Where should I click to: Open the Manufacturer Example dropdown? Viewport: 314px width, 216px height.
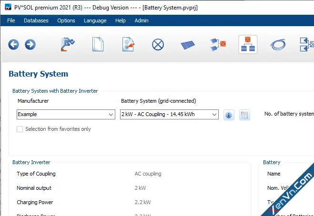(x=66, y=114)
